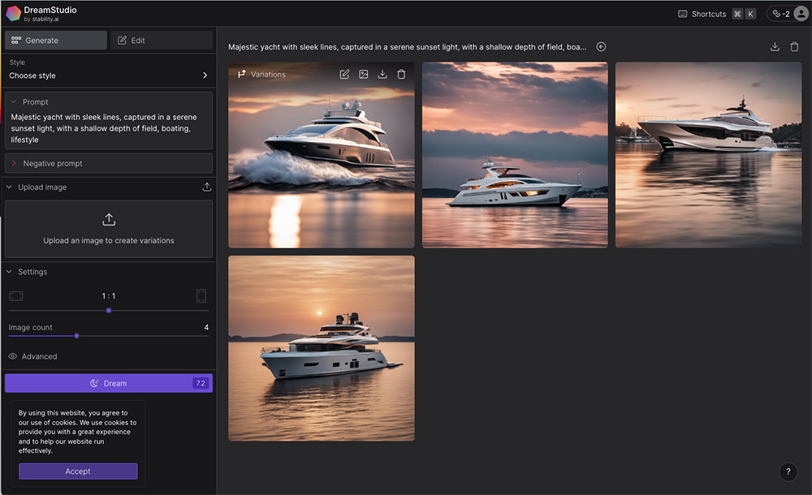Screen dimensions: 812x495
Task: Delete the hovered image using the trash icon
Action: [401, 74]
